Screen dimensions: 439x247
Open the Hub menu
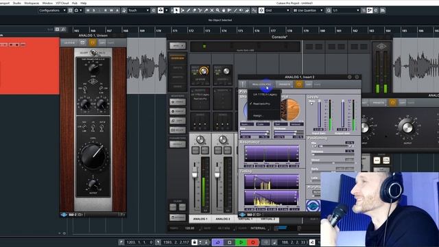[75, 3]
